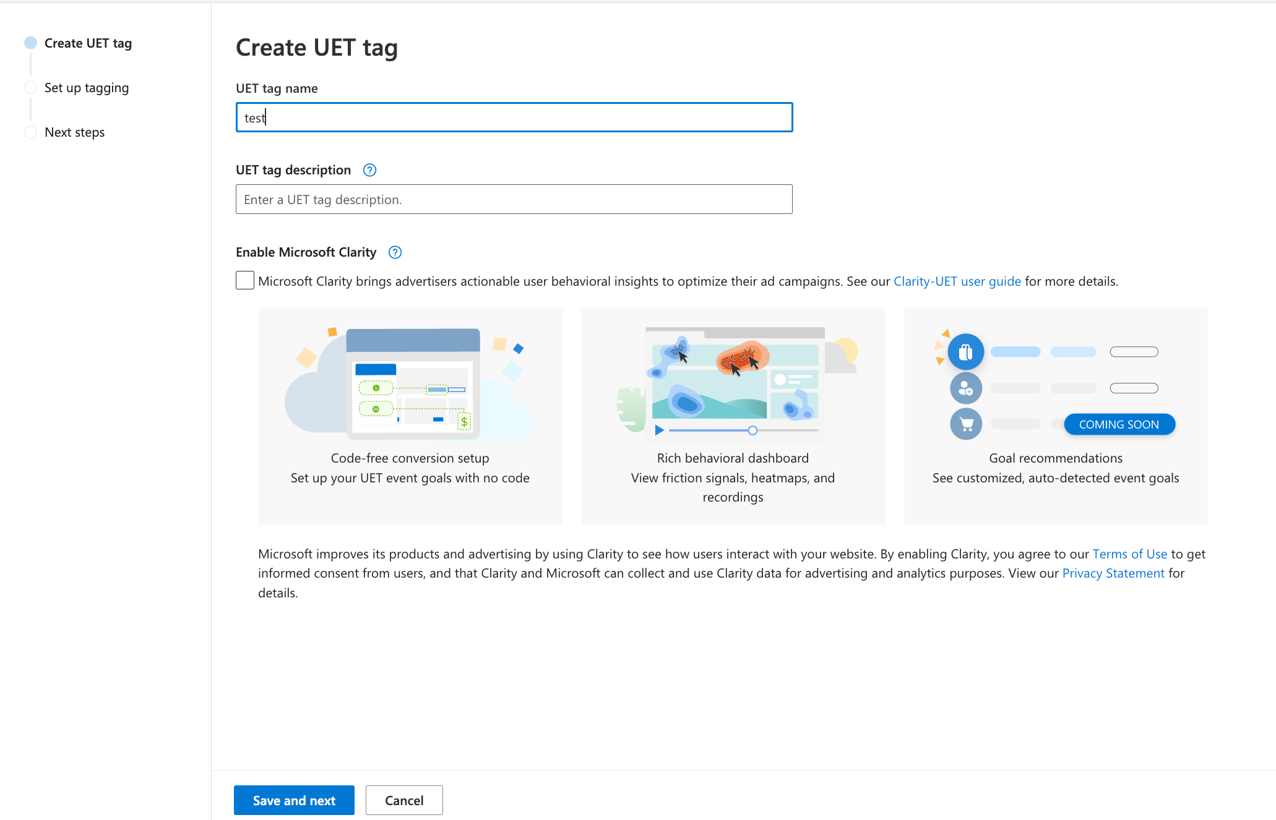Select the Next steps step
1276x820 pixels.
[x=75, y=132]
